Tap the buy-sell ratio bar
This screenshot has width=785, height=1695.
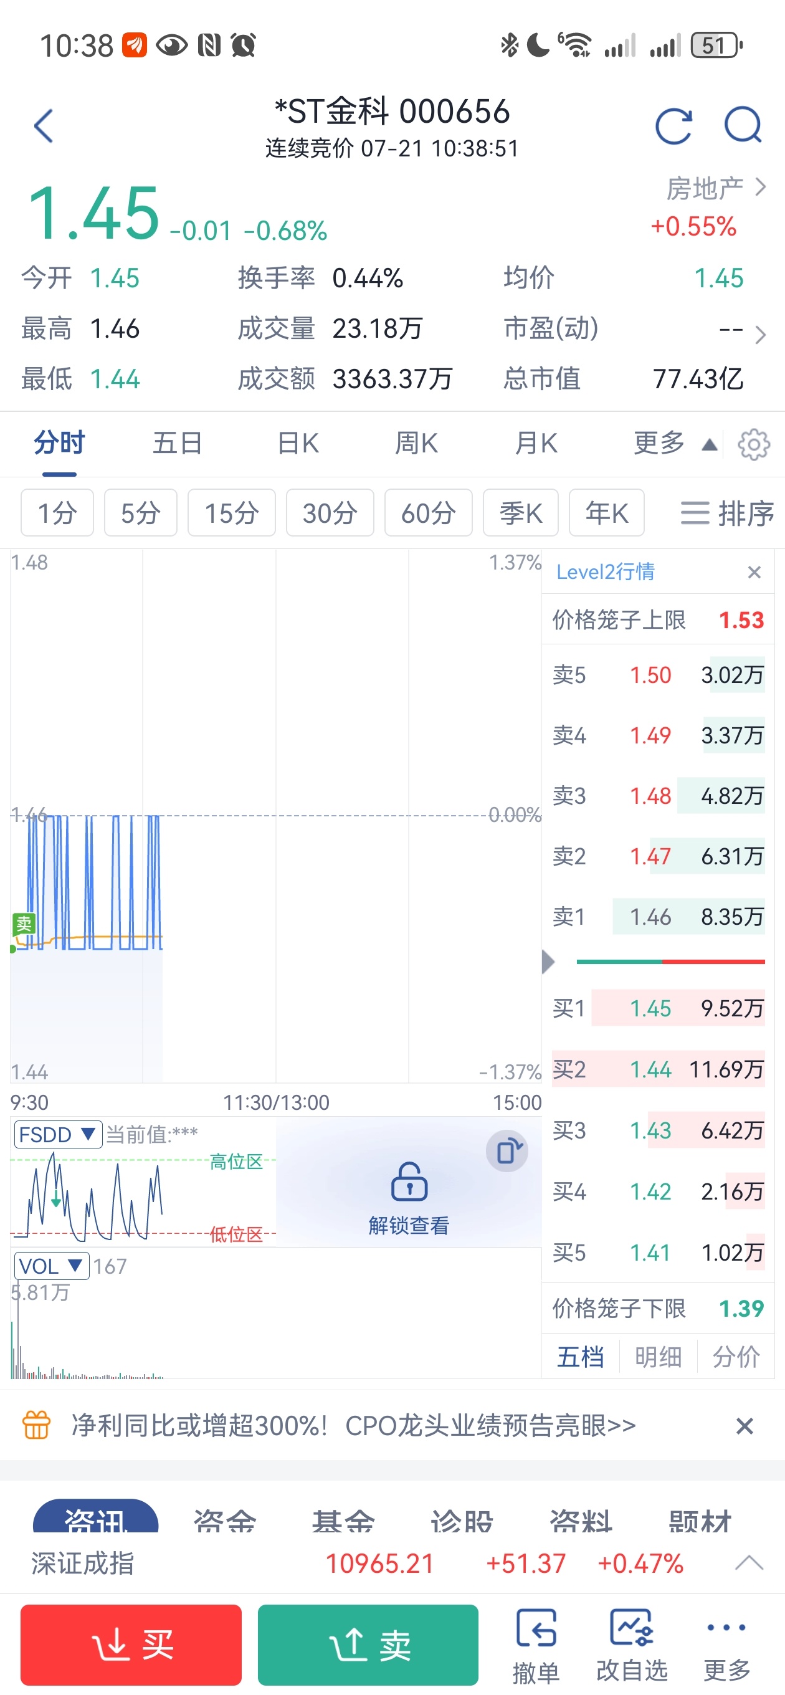pos(670,962)
